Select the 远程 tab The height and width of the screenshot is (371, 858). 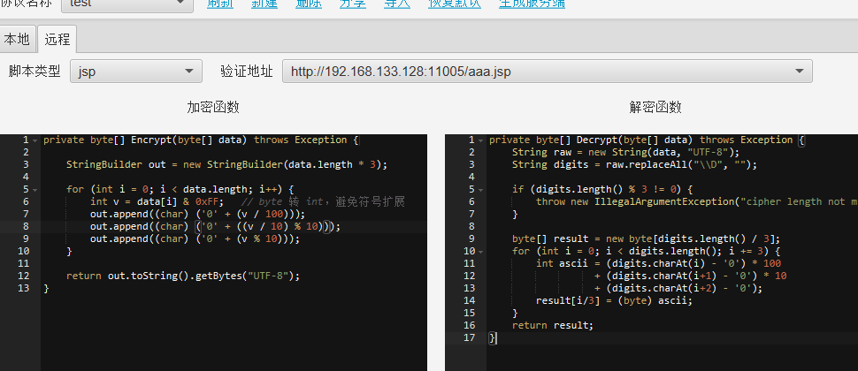coord(57,39)
